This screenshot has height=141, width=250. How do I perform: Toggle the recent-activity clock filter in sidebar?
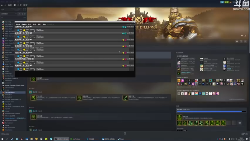tap(22, 14)
